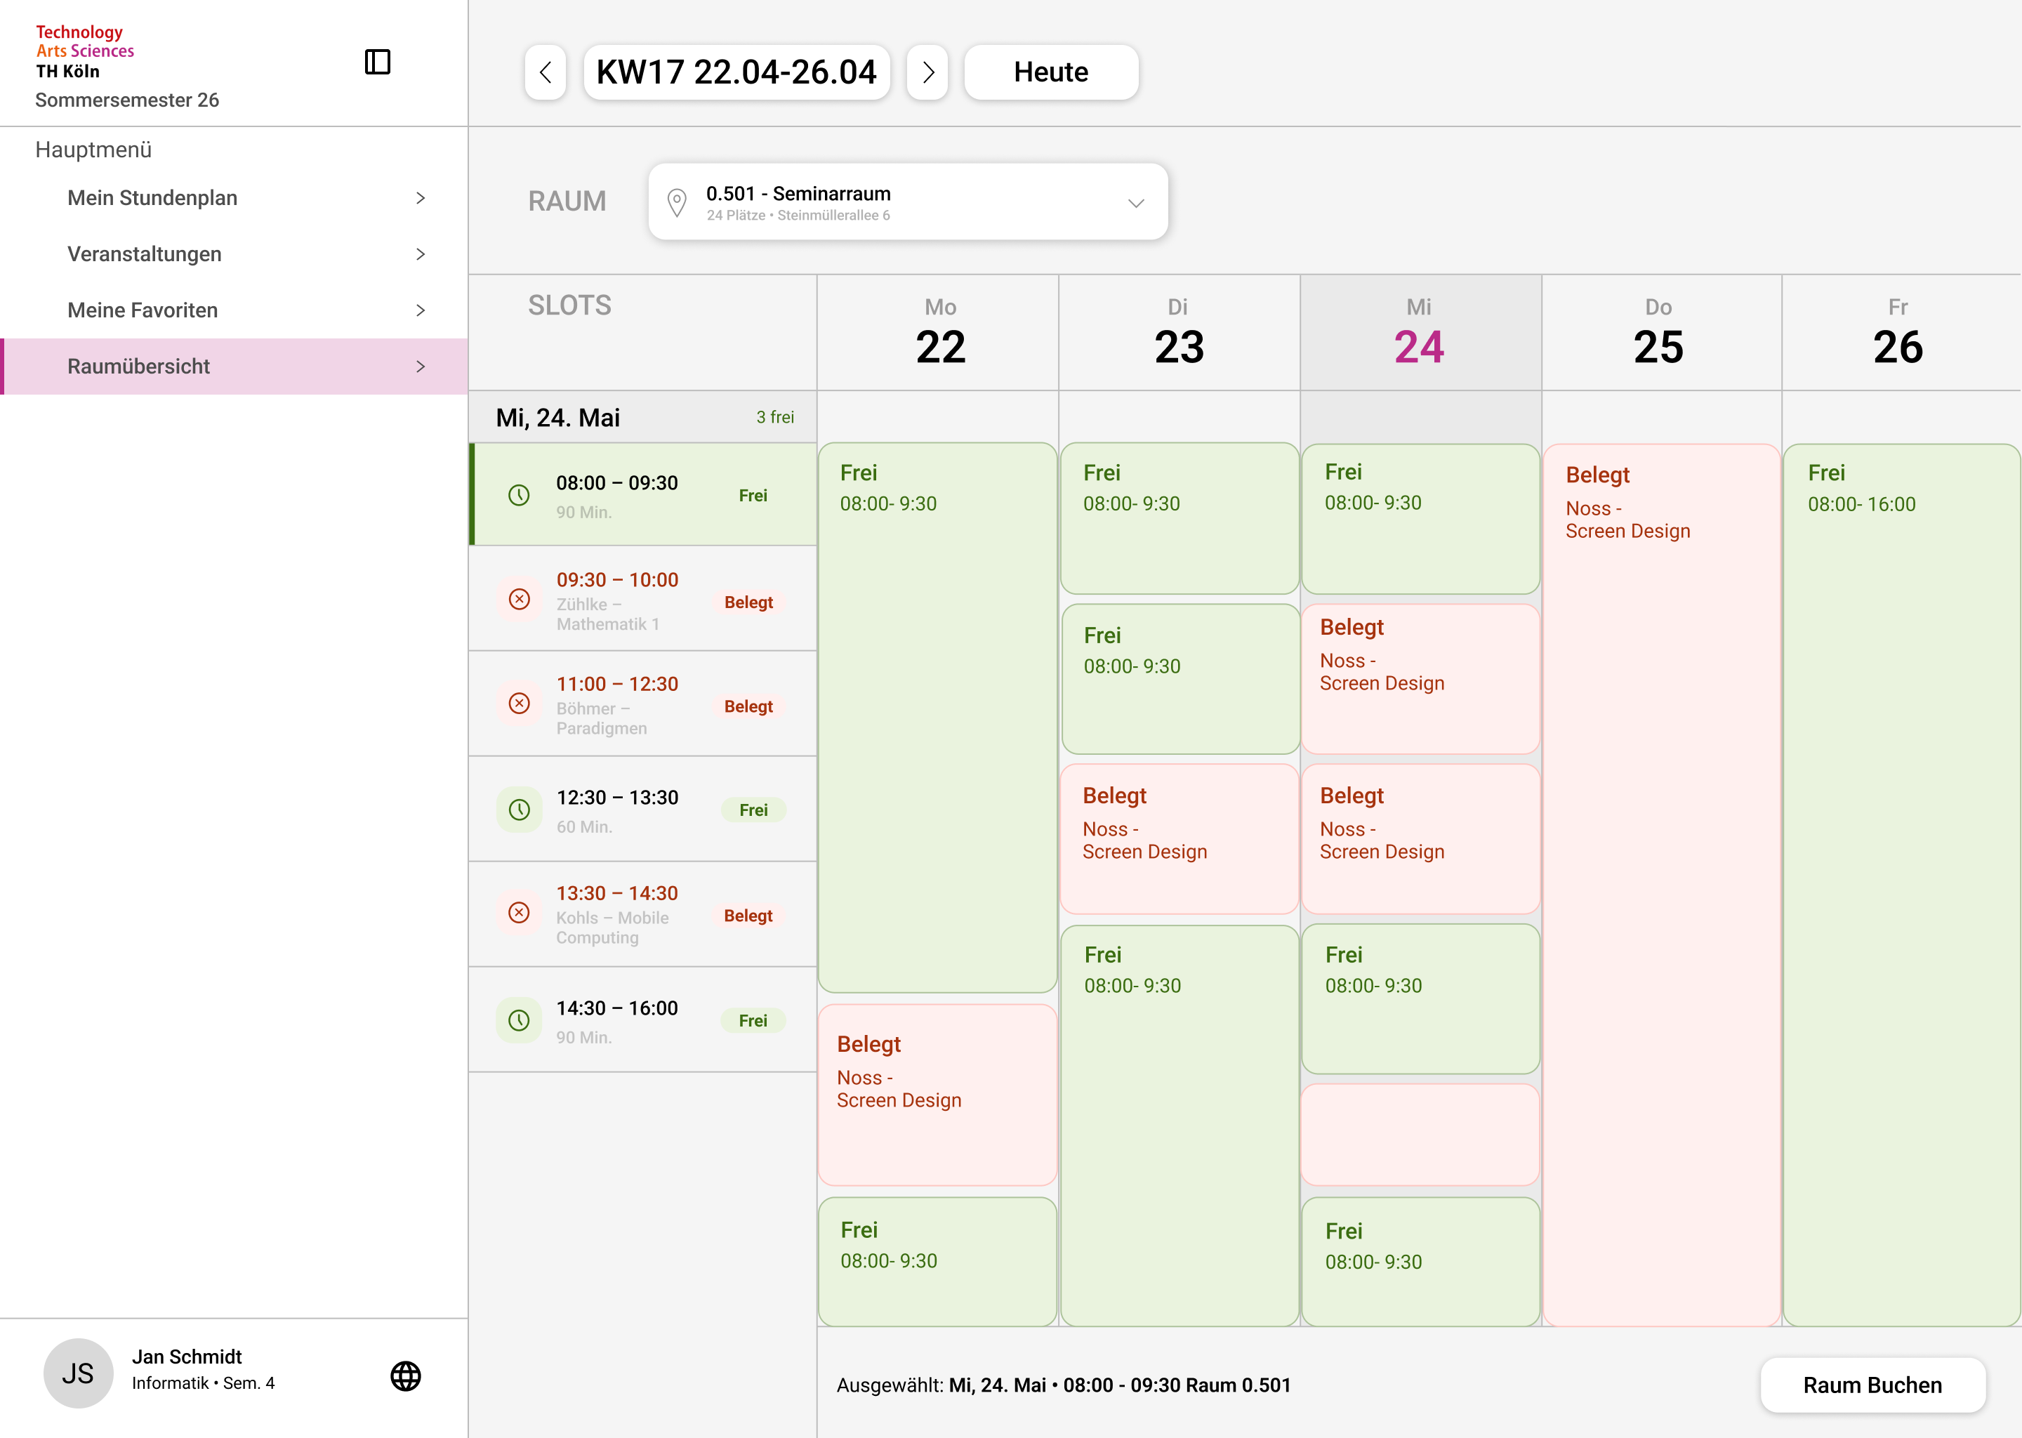Collapse the sidebar panel icon
Screen dimensions: 2022x1438
[x=377, y=62]
